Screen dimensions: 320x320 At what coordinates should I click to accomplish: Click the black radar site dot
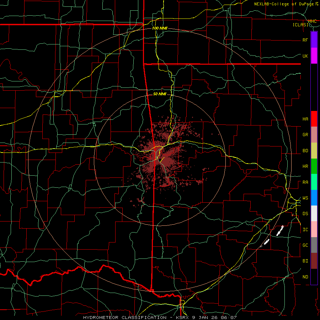pos(160,159)
